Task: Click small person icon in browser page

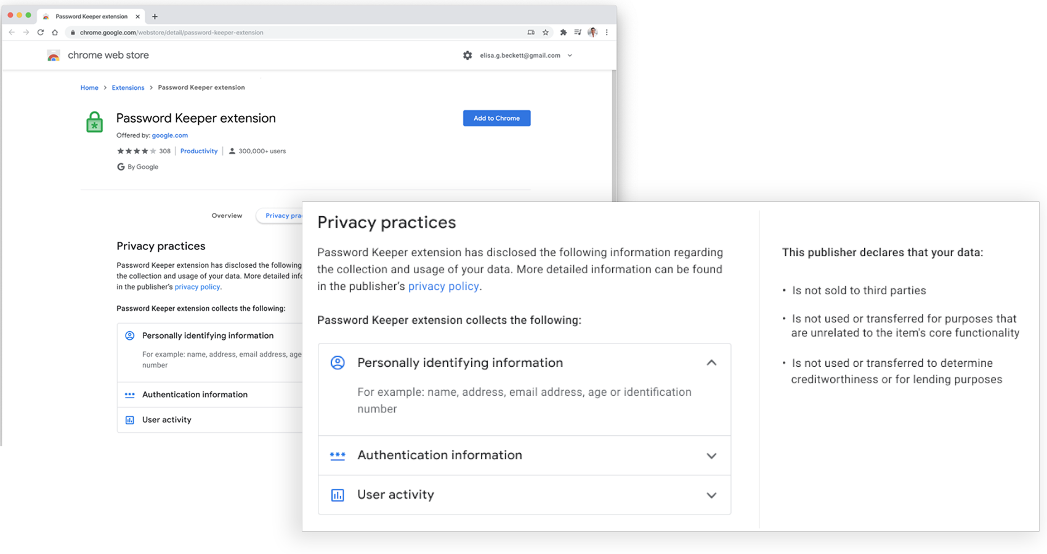Action: click(130, 335)
